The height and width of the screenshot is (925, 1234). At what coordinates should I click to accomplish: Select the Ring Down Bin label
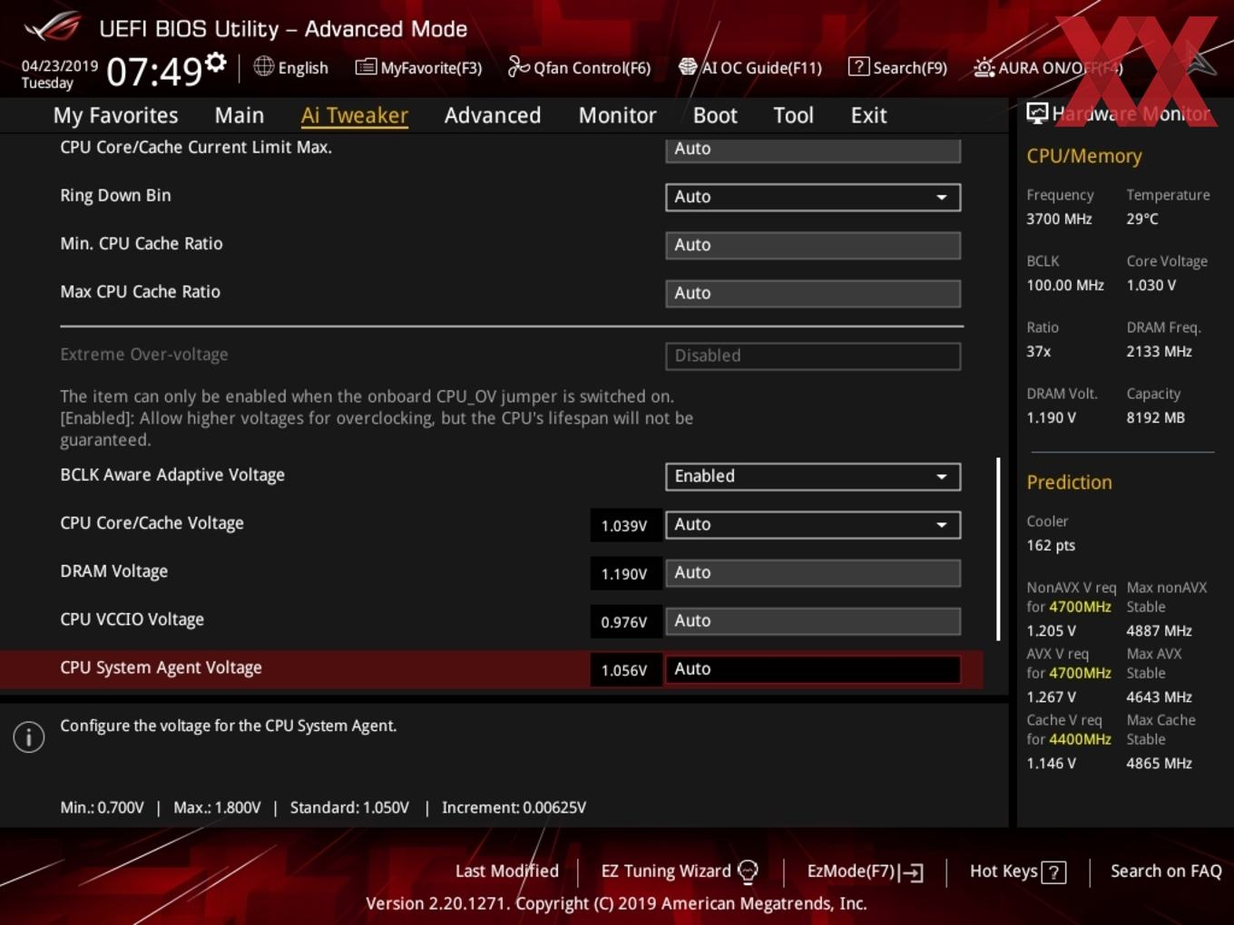[x=115, y=195]
